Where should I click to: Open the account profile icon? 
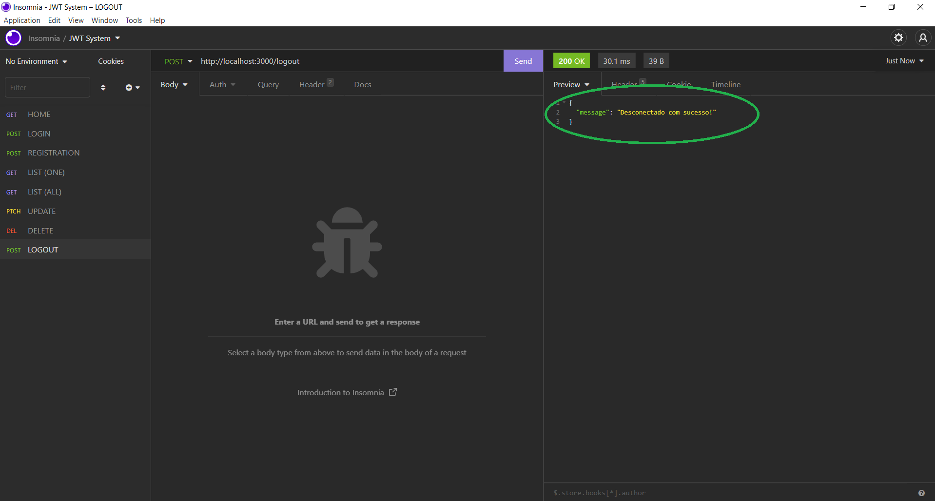923,38
